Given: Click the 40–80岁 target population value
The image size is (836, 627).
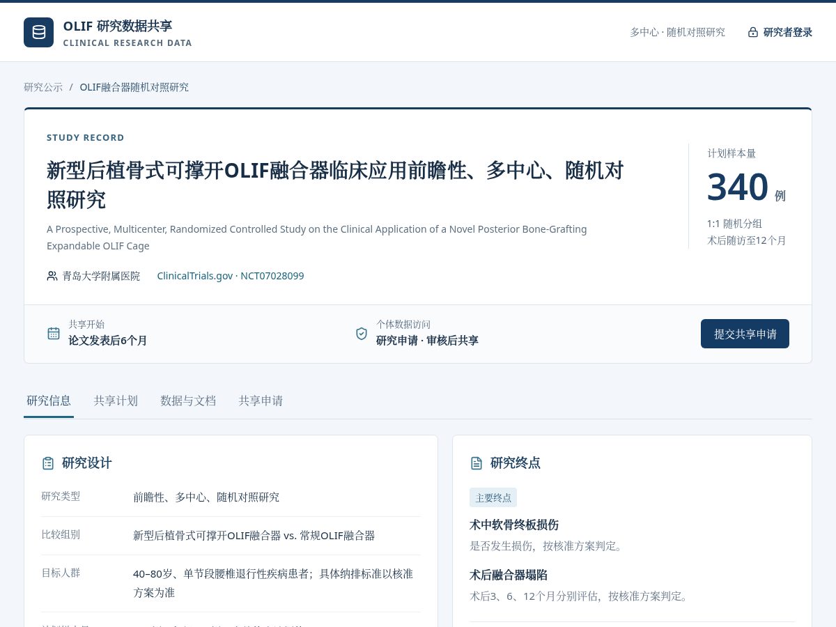Looking at the screenshot, I should click(x=273, y=583).
